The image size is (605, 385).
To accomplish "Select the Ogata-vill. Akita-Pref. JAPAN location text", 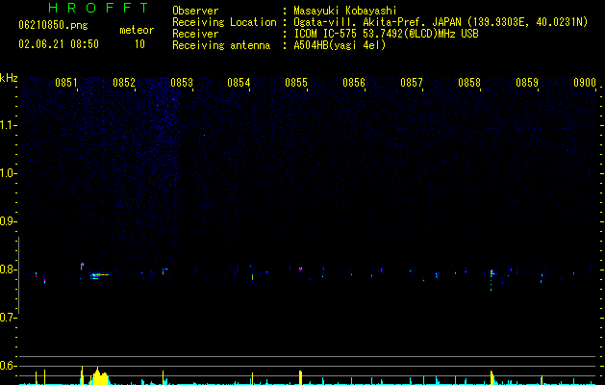I will 441,22.
